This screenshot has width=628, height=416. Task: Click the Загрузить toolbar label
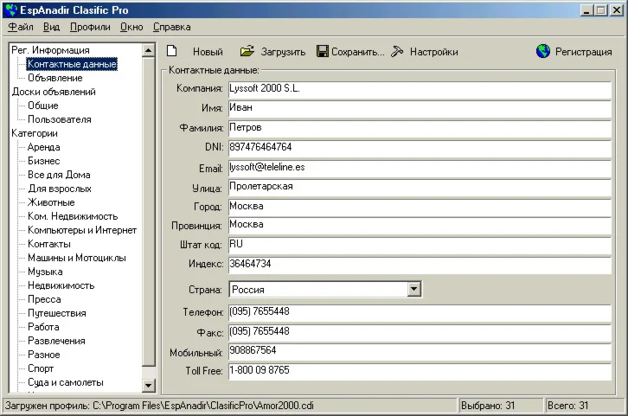point(283,52)
